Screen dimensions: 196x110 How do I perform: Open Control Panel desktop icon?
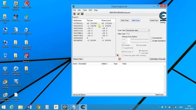click(x=5, y=71)
